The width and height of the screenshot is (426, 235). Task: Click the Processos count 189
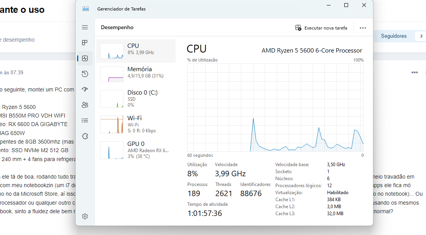click(x=194, y=193)
